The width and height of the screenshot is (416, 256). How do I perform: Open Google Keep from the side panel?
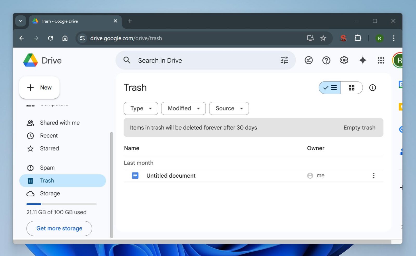coord(401,106)
